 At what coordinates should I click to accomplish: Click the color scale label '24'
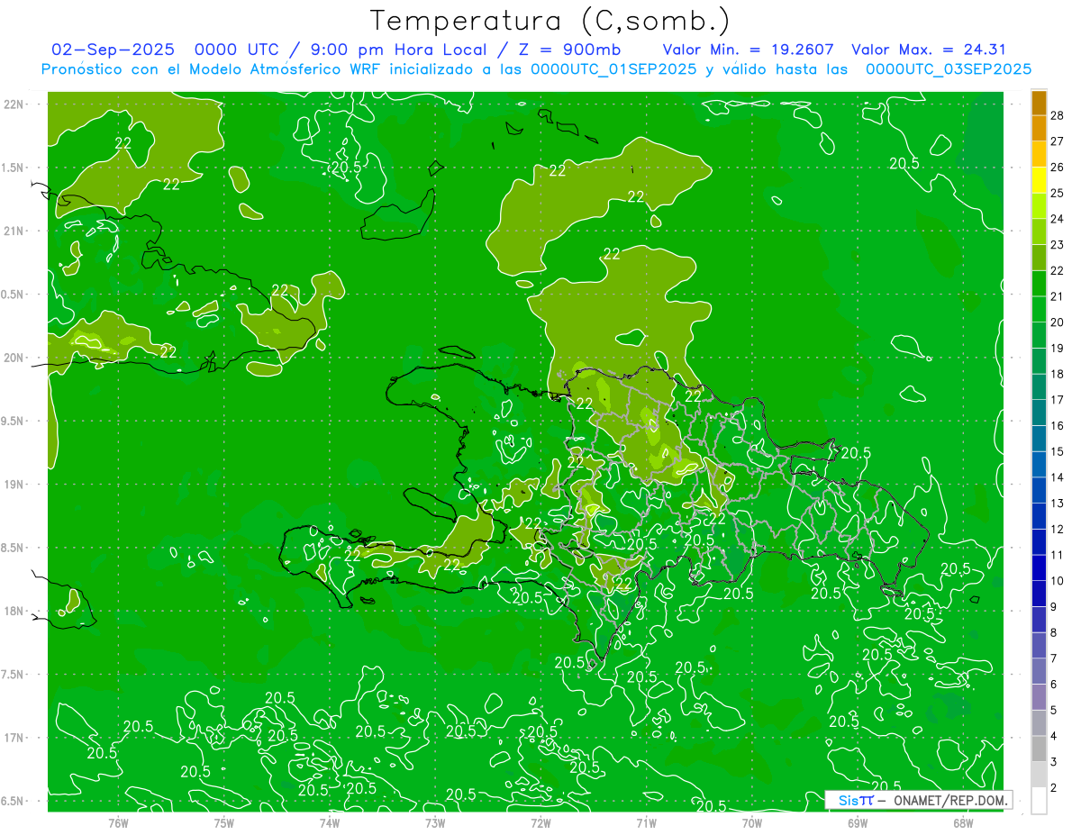click(1057, 219)
